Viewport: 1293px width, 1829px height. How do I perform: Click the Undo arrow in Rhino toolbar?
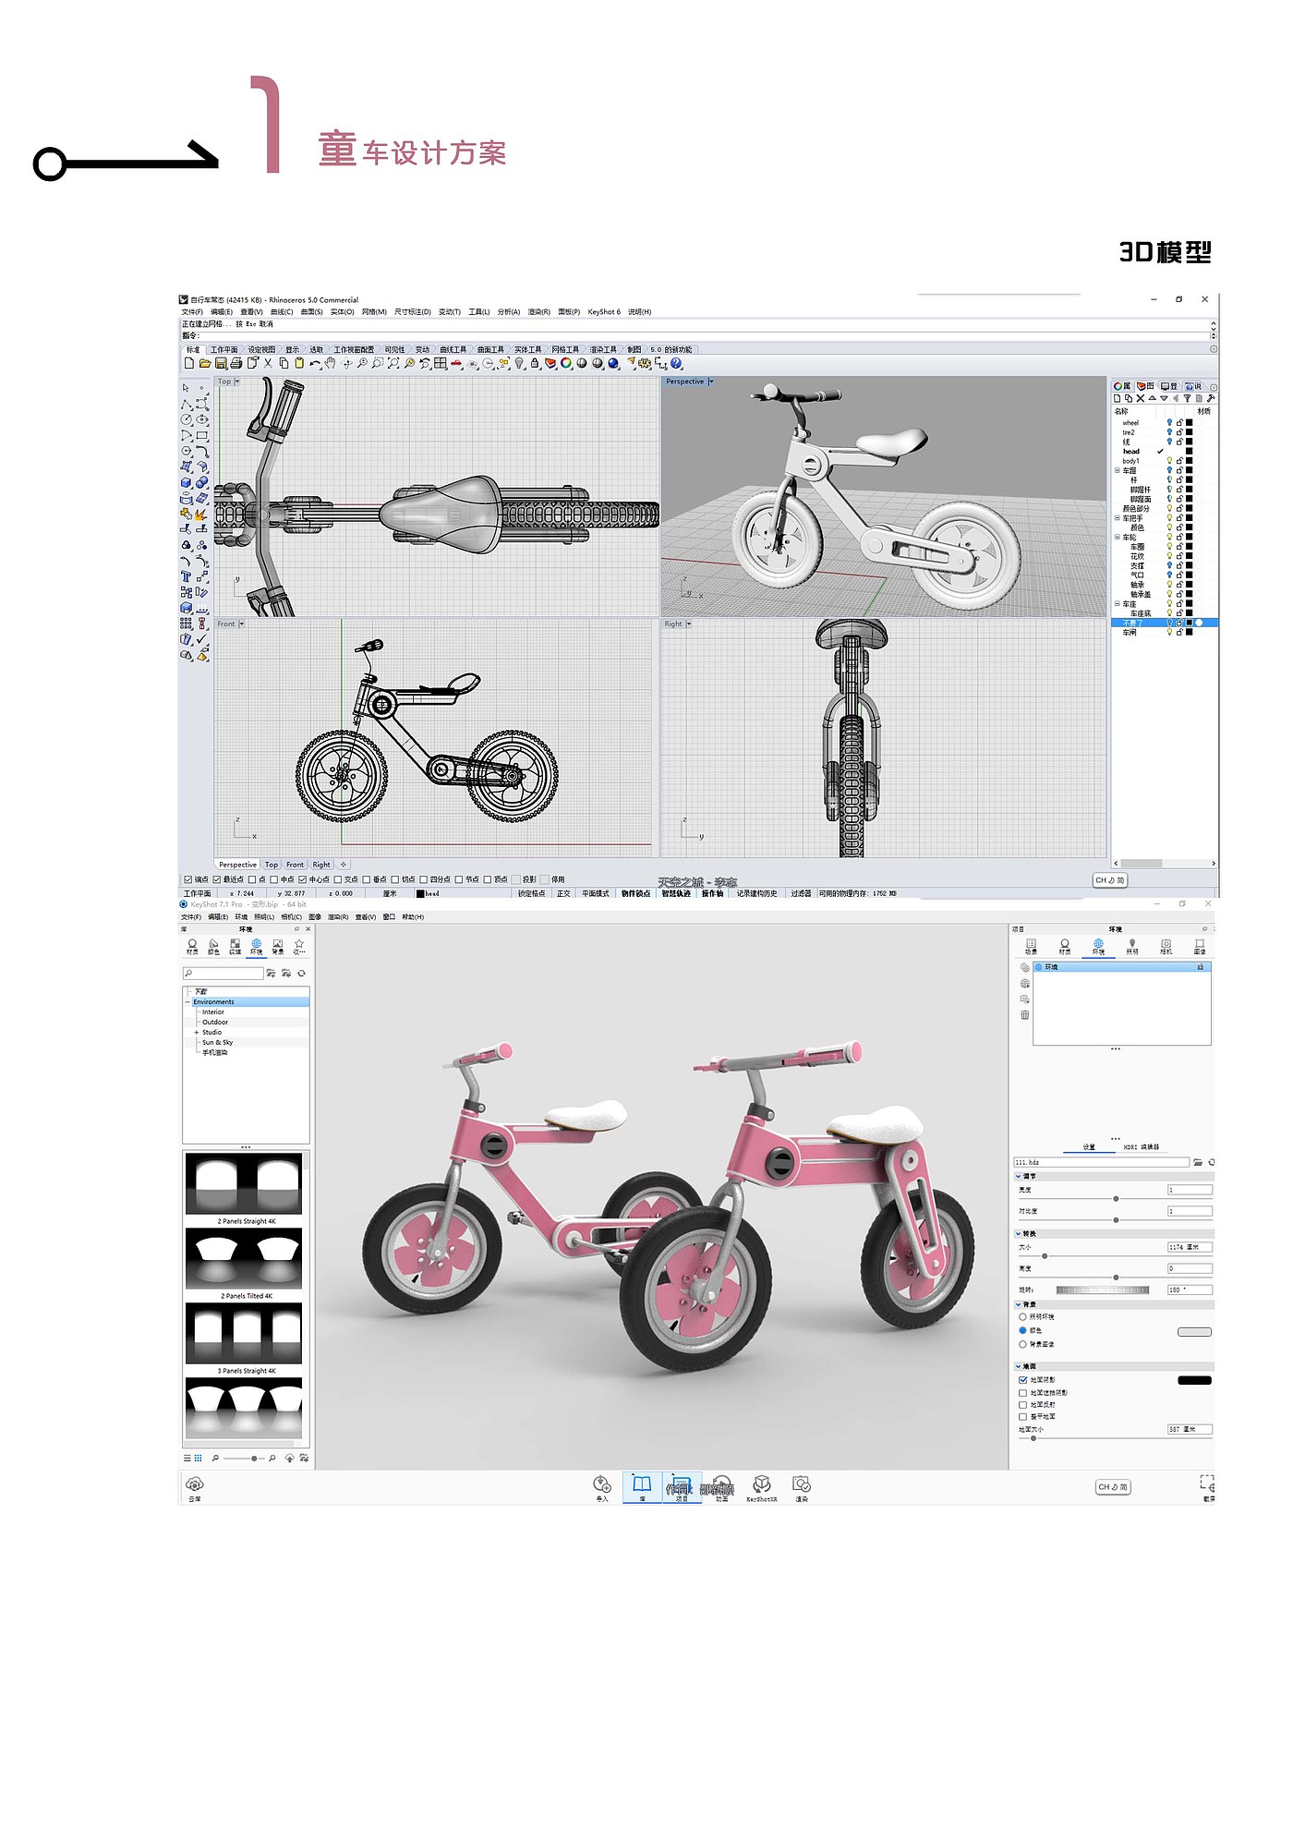315,363
